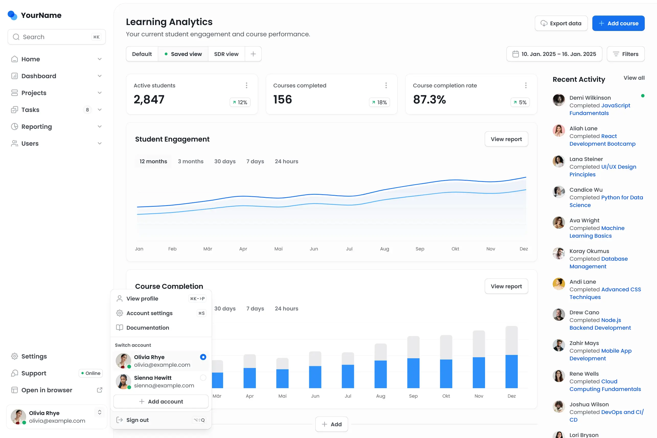Click the Reporting pie chart icon
Viewport: 657px width, 438px height.
(15, 126)
